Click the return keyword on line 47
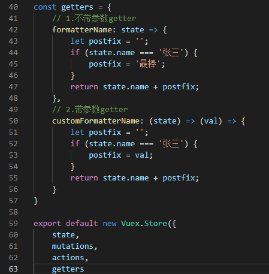 [84, 87]
